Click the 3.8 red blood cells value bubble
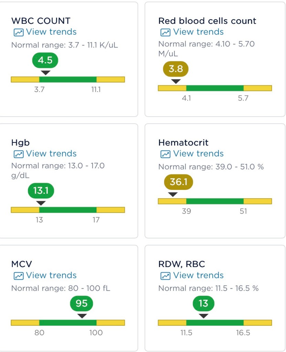Viewport: 286px width, 352px height. [176, 69]
